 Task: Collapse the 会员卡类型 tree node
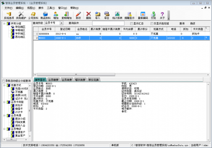(x=4, y=102)
